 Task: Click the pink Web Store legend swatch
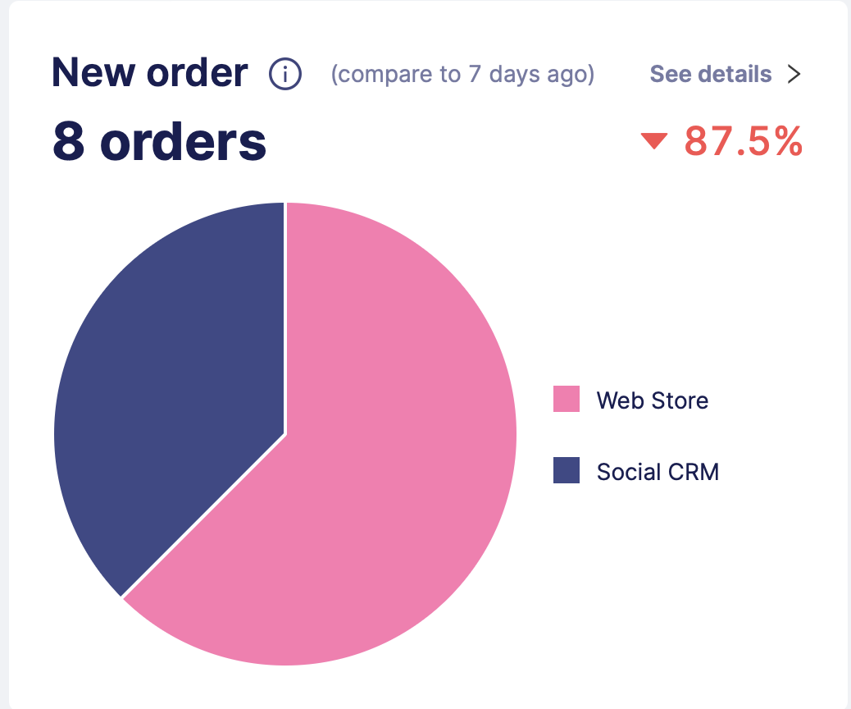tap(567, 400)
